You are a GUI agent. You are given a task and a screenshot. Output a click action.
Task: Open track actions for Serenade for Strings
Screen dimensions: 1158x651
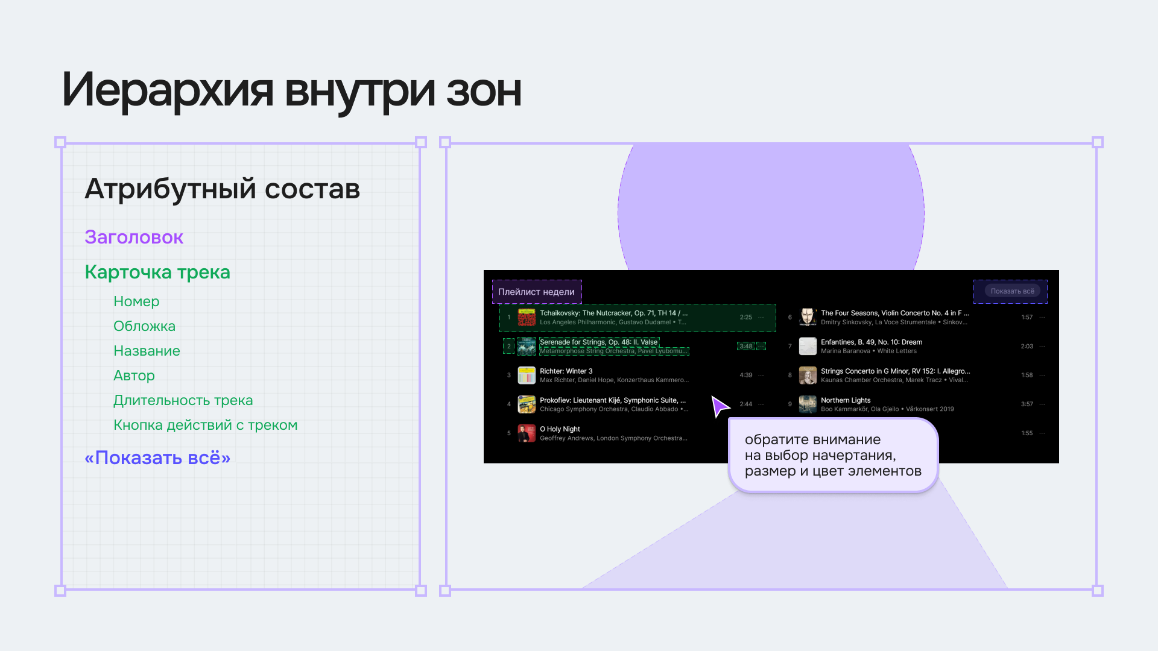tap(761, 346)
